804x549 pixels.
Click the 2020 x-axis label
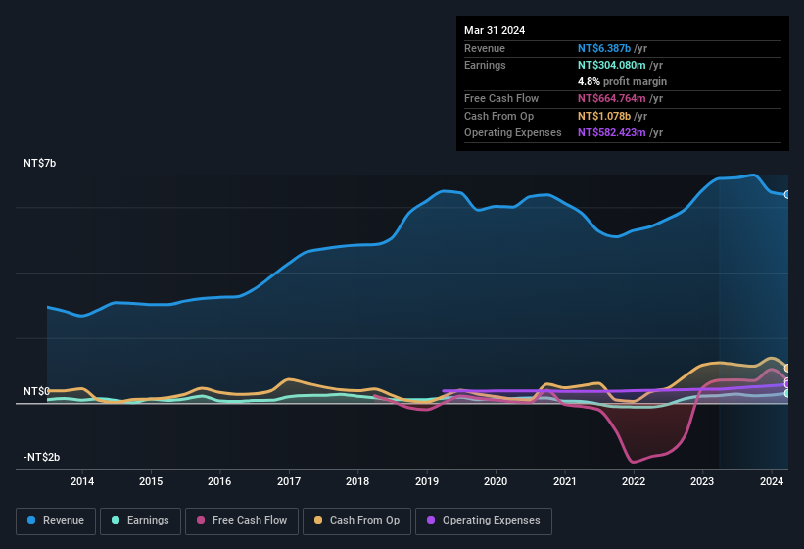(496, 481)
